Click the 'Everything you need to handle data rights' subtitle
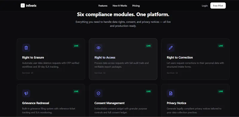Screen dimensions: 239x117 click(123, 24)
